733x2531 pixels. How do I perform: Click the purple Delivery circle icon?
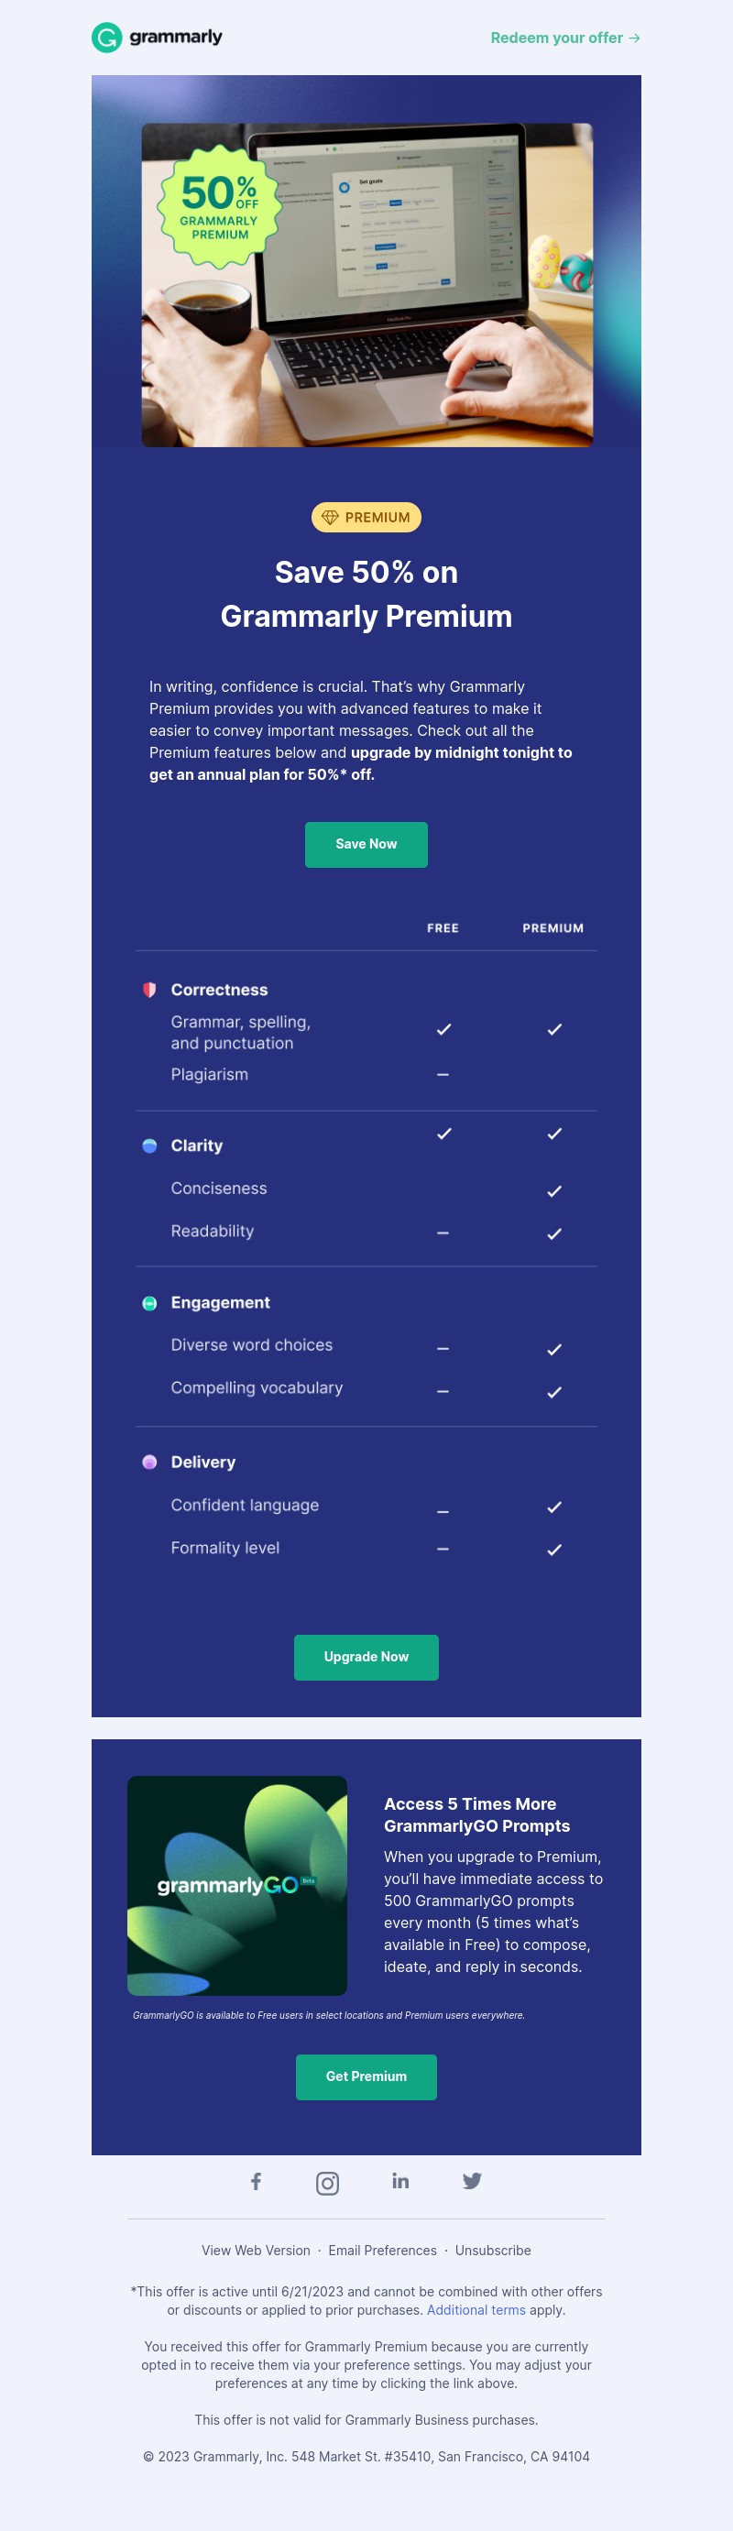point(149,1462)
